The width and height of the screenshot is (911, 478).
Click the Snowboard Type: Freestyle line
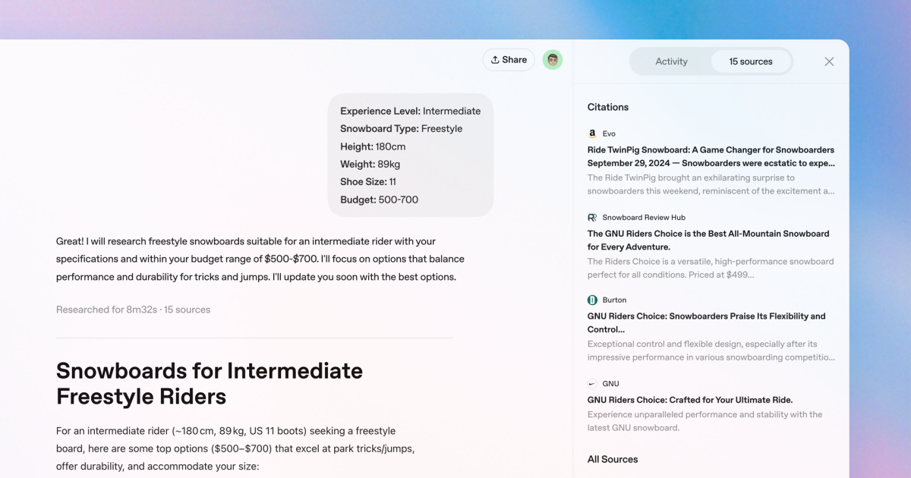pyautogui.click(x=402, y=128)
